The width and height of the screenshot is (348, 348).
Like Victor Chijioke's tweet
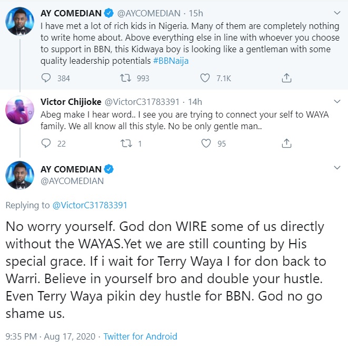(206, 143)
